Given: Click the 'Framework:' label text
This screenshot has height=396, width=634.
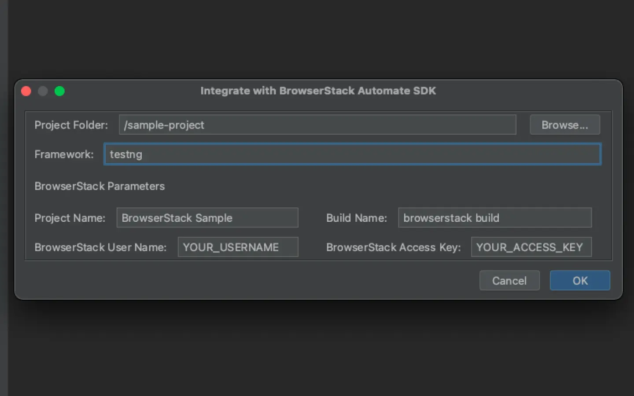Looking at the screenshot, I should pos(64,154).
